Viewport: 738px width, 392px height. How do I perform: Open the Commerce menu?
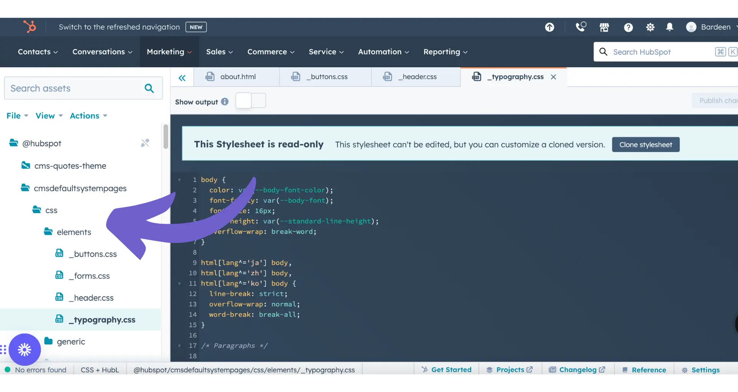pyautogui.click(x=271, y=52)
